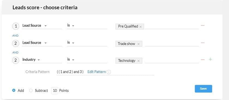
Task: Click the points value input box
Action: [x=55, y=90]
